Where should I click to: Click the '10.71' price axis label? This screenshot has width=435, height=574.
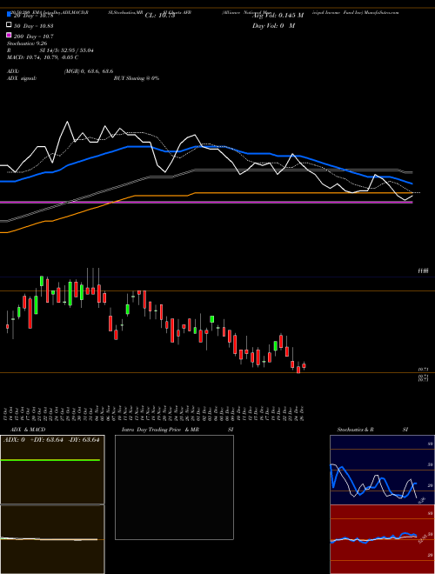click(x=424, y=370)
